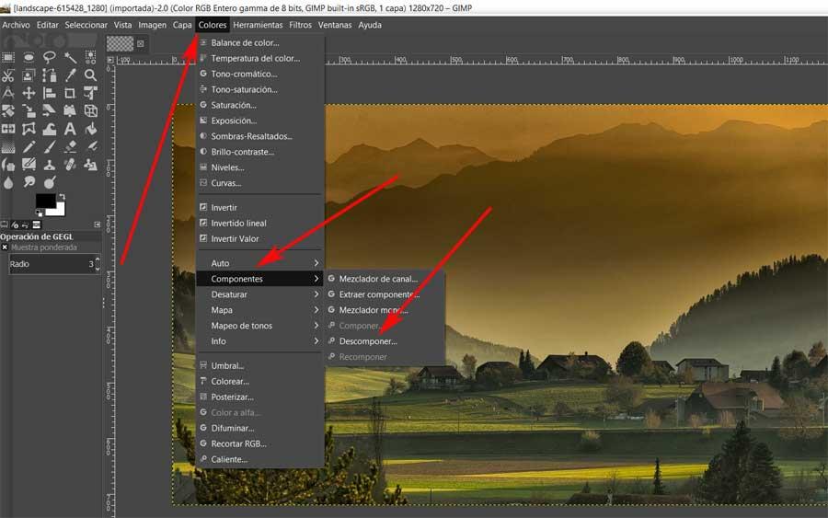Select the Pencil tool
The height and width of the screenshot is (518, 828).
(29, 147)
